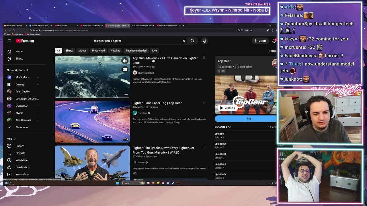
Task: Click the Windows Start button
Action: click(x=118, y=183)
